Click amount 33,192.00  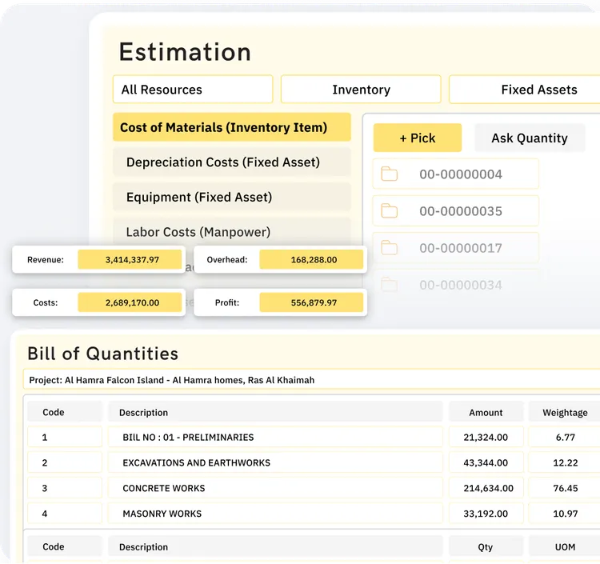(x=486, y=514)
